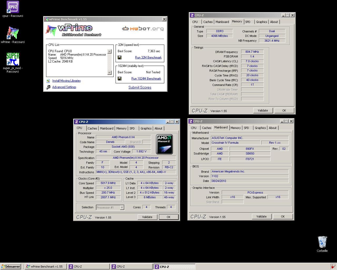Screen dimensions: 337x270
Task: Select SPD tab in CPU-Z Mainboard window
Action: pos(246,128)
